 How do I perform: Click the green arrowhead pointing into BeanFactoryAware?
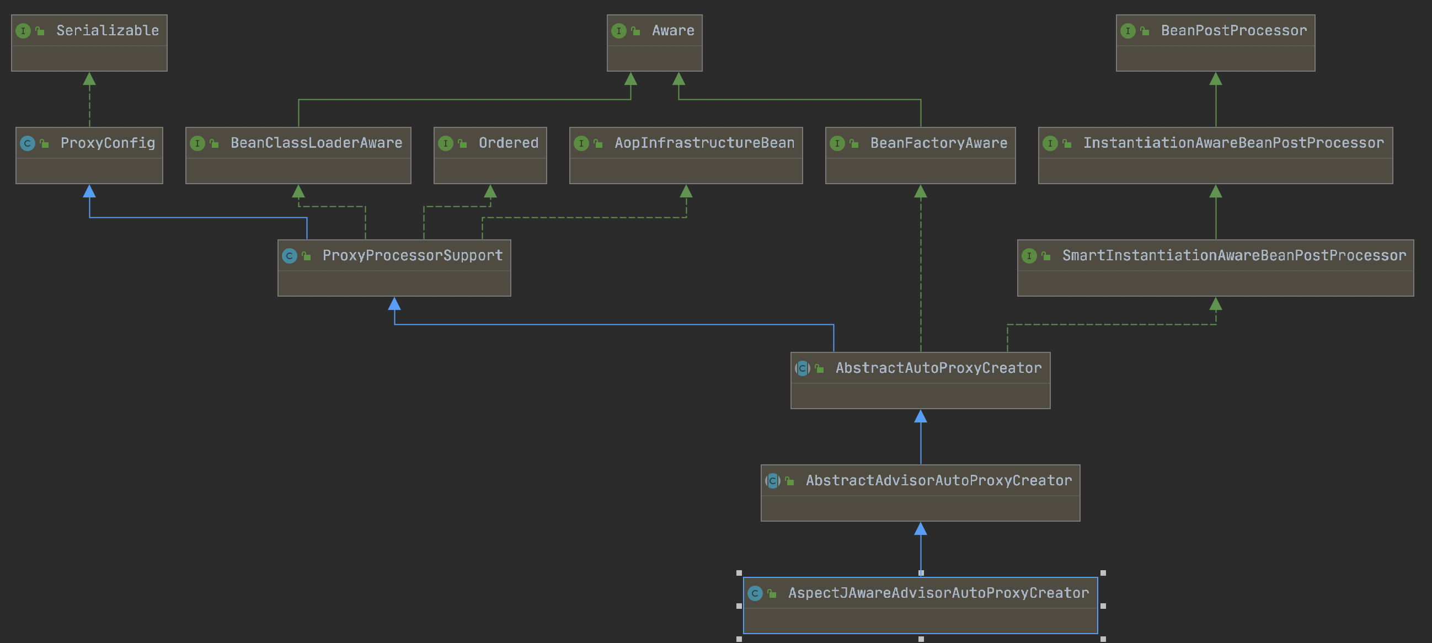tap(921, 191)
